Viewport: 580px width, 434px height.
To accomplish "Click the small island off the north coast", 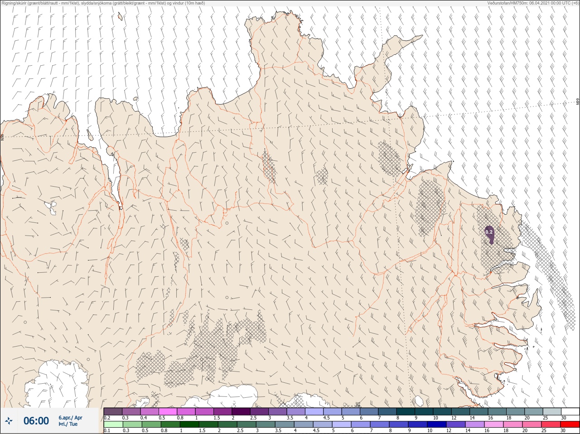I will pos(120,16).
